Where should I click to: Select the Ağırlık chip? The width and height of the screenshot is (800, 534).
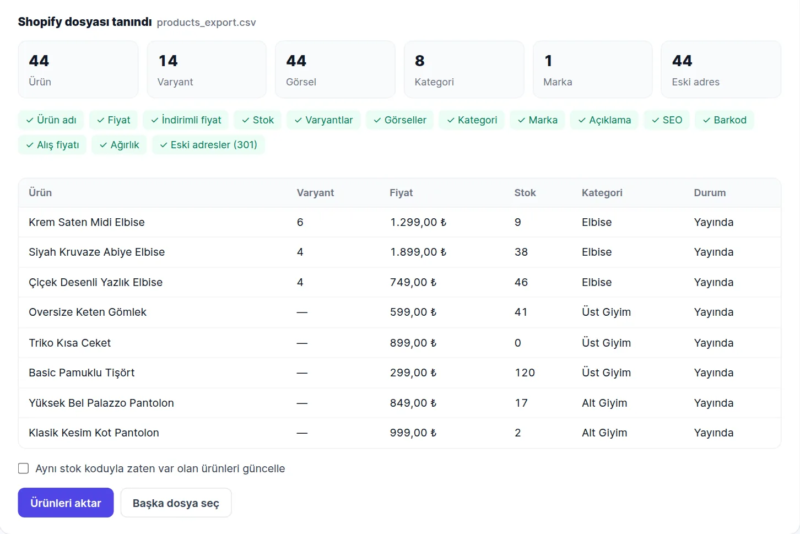120,145
